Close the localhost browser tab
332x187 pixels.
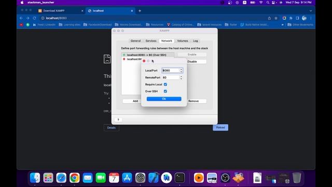point(132,11)
